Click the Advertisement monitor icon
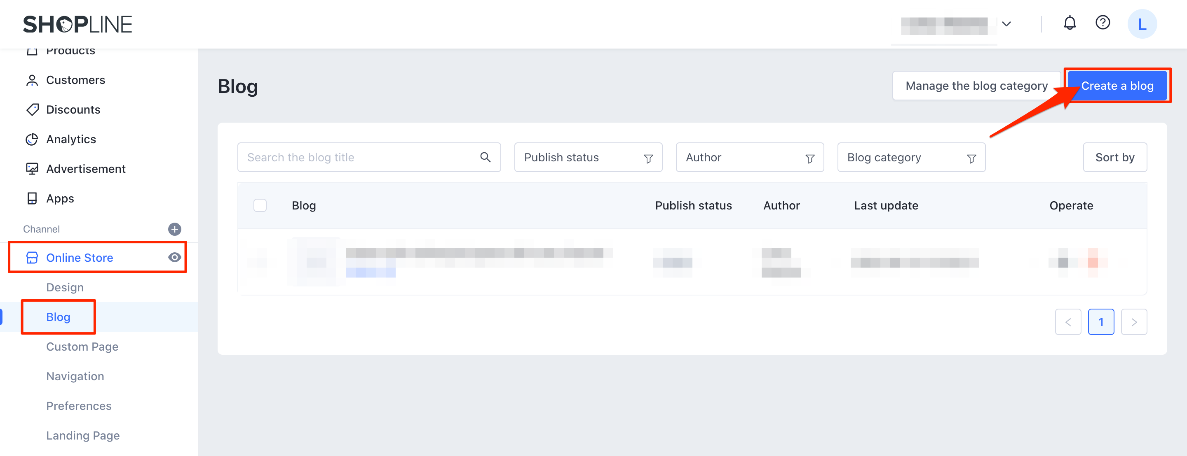Image resolution: width=1187 pixels, height=456 pixels. pos(32,169)
